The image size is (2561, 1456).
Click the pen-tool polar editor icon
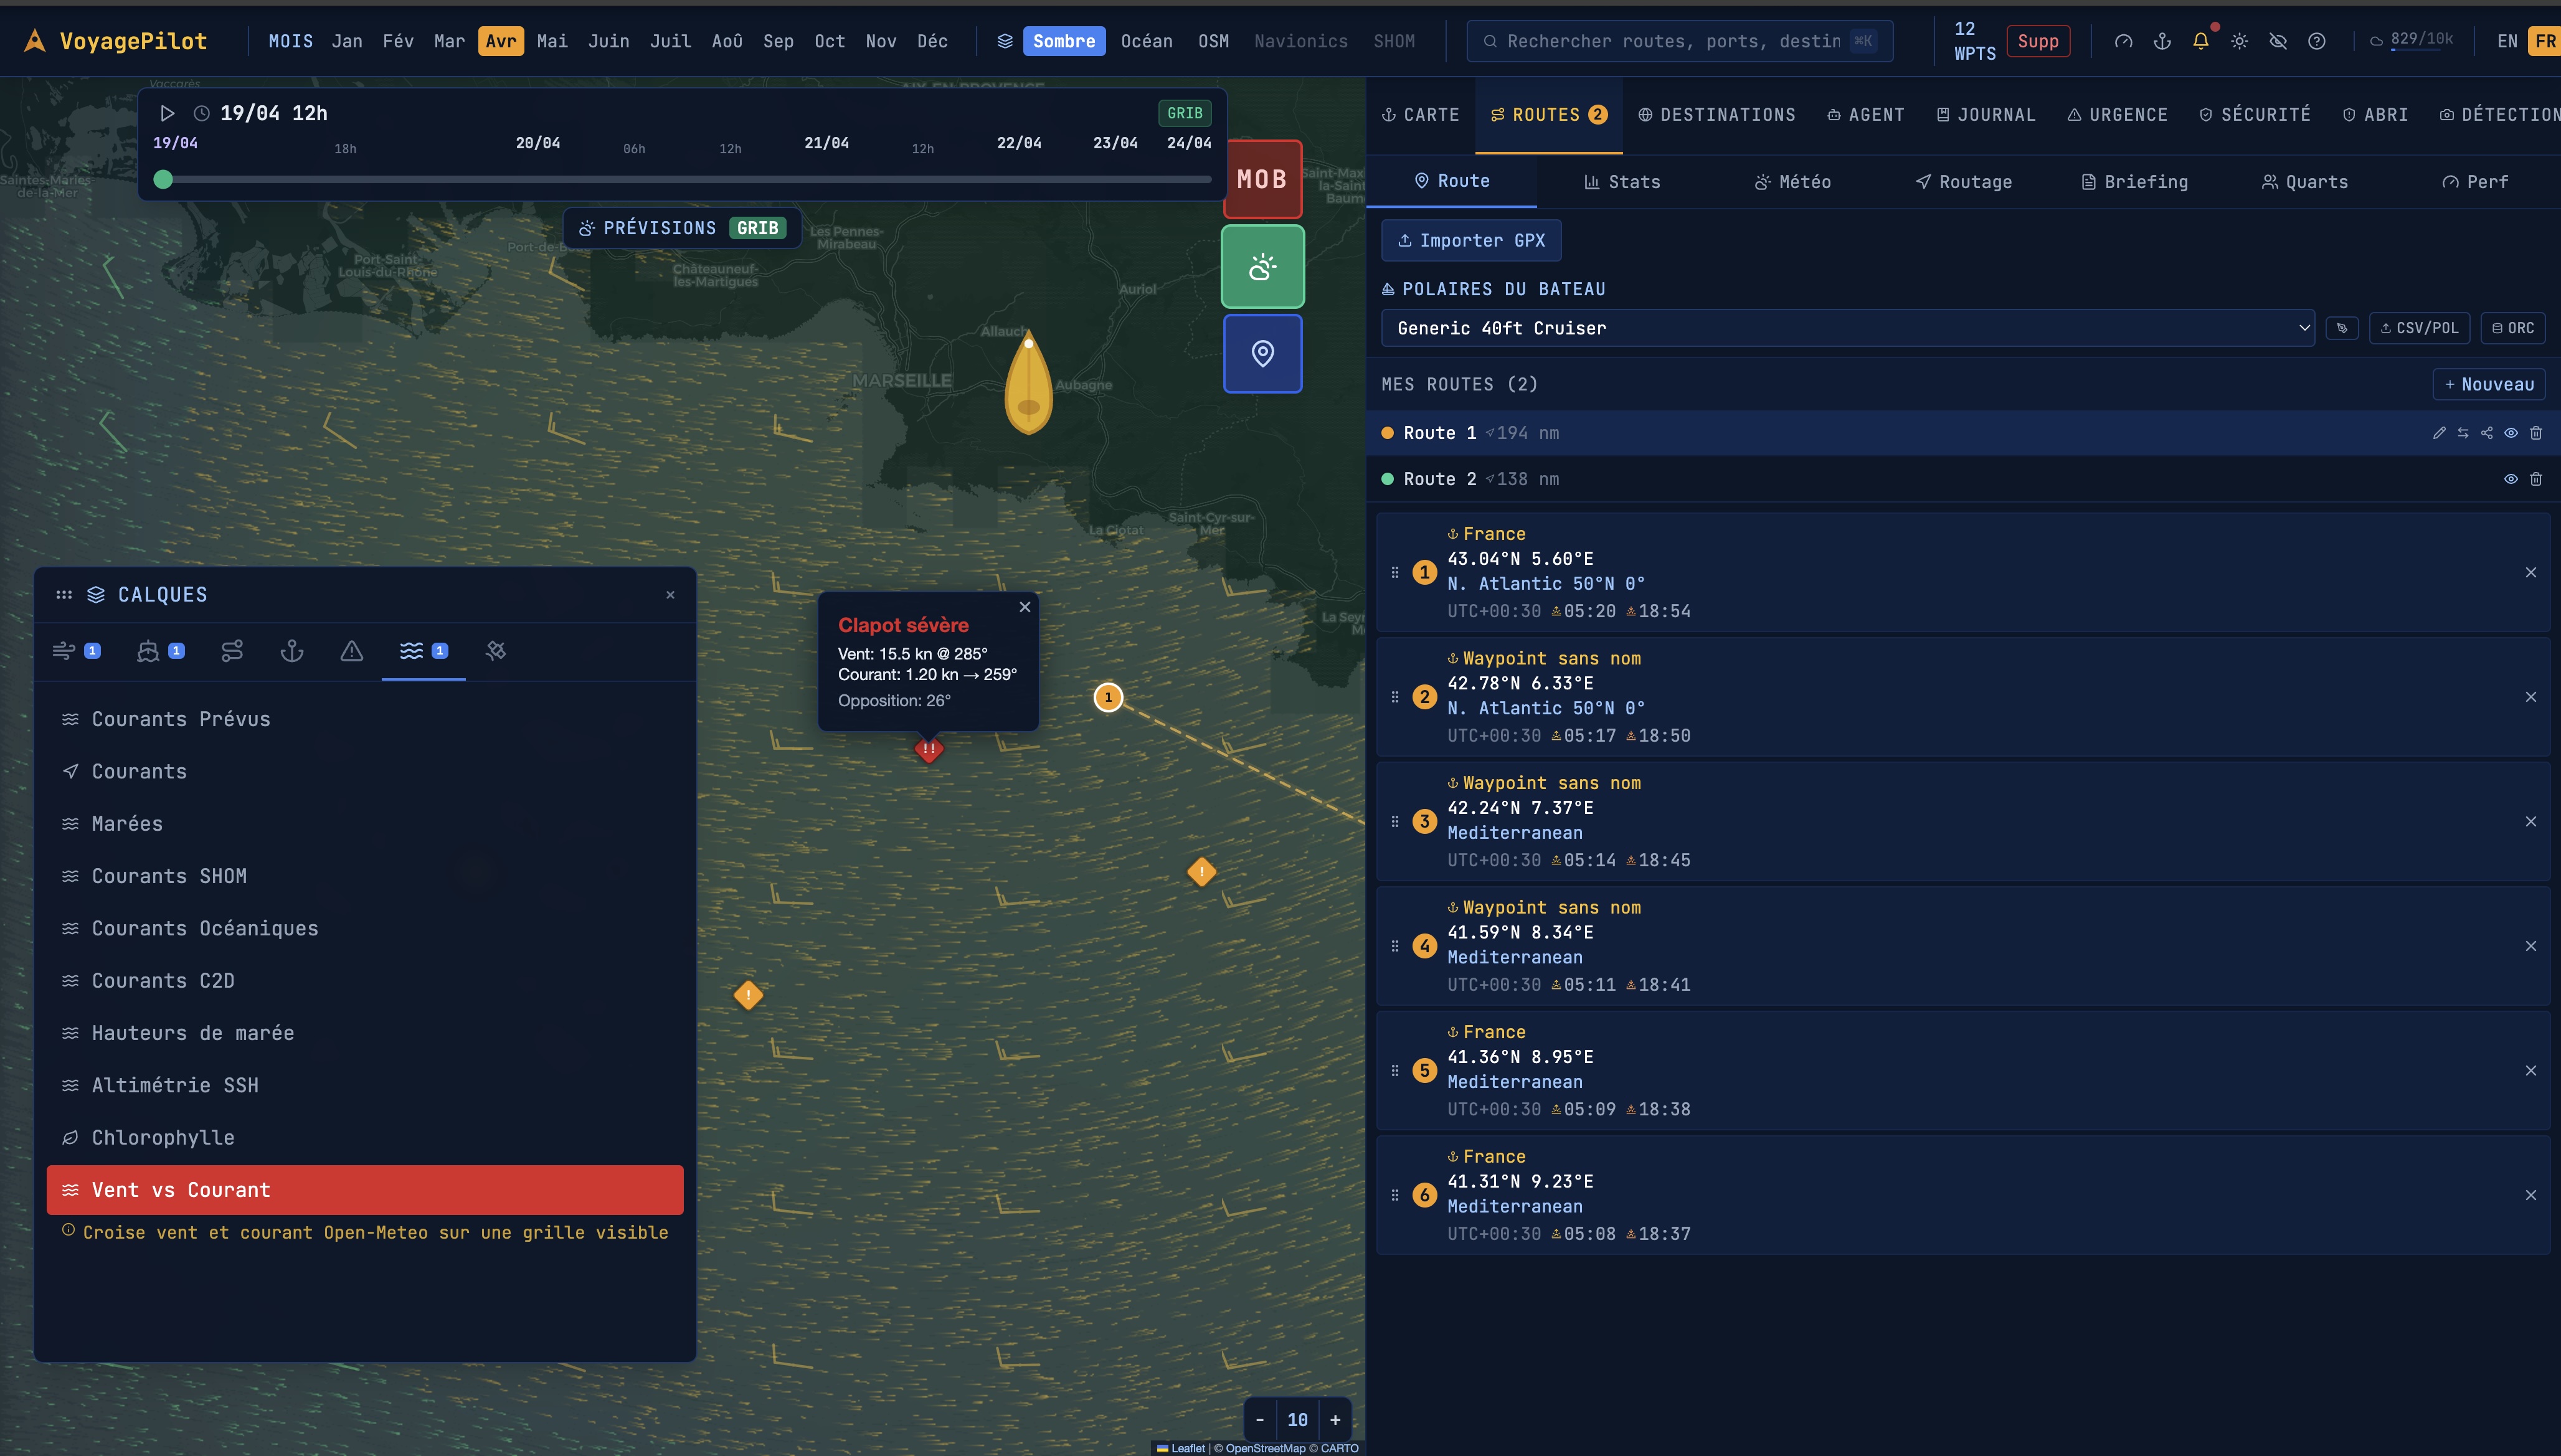click(2342, 328)
